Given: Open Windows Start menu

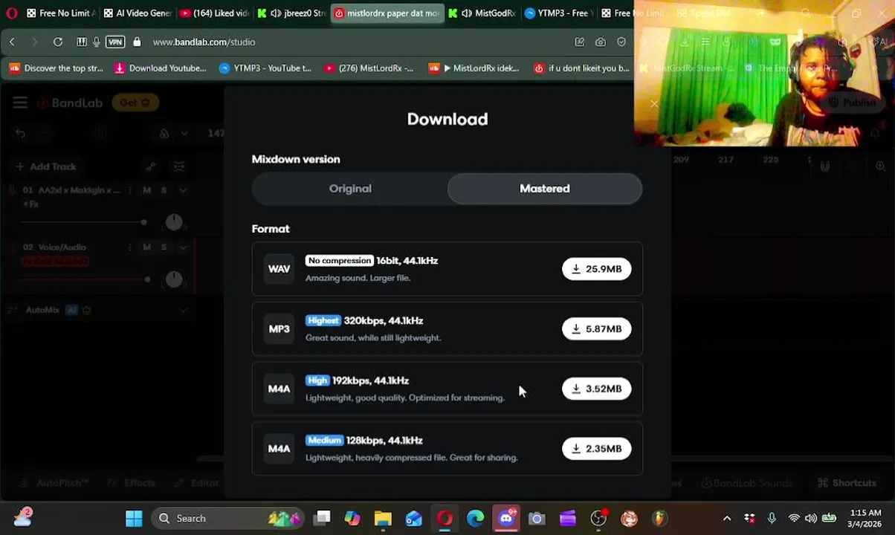Looking at the screenshot, I should pyautogui.click(x=134, y=519).
